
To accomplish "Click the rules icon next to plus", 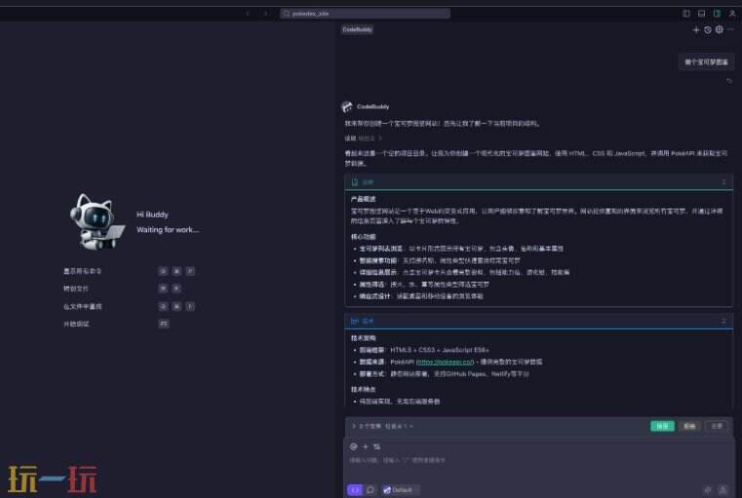I will click(376, 446).
